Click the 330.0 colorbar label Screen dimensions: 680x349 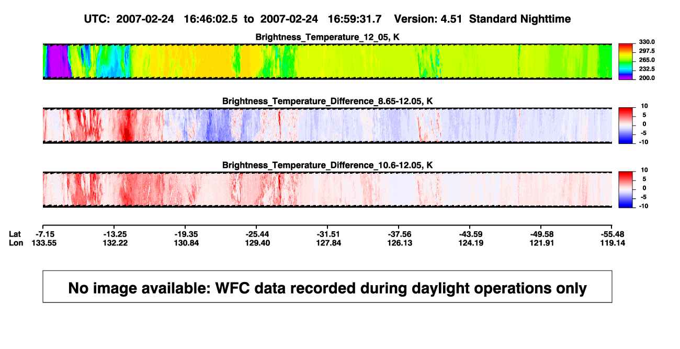pyautogui.click(x=647, y=42)
